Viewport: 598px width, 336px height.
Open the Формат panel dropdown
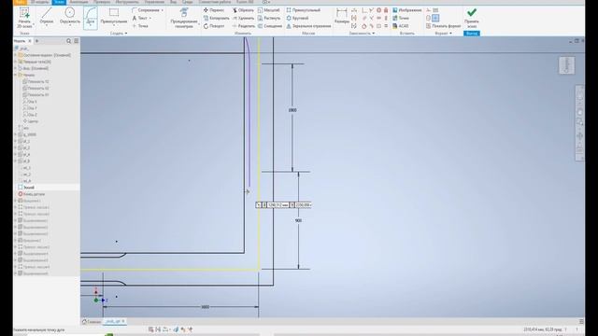pyautogui.click(x=444, y=34)
